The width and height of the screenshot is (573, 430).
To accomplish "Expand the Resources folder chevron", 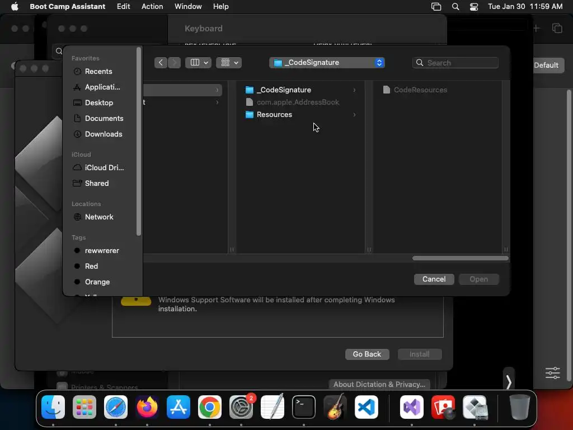I will click(354, 115).
